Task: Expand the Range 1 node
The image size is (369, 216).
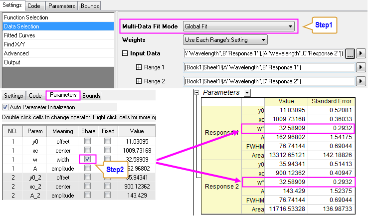Action: tap(139, 67)
